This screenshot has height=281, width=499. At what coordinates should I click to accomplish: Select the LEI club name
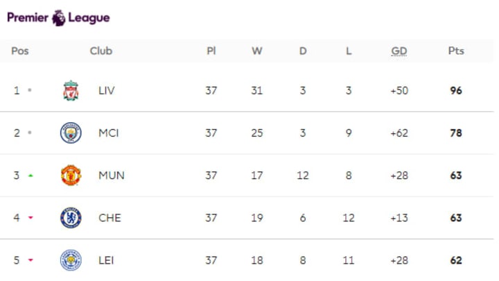106,260
